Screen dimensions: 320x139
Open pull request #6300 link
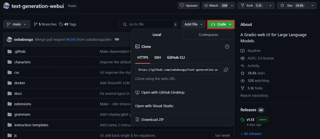point(71,39)
